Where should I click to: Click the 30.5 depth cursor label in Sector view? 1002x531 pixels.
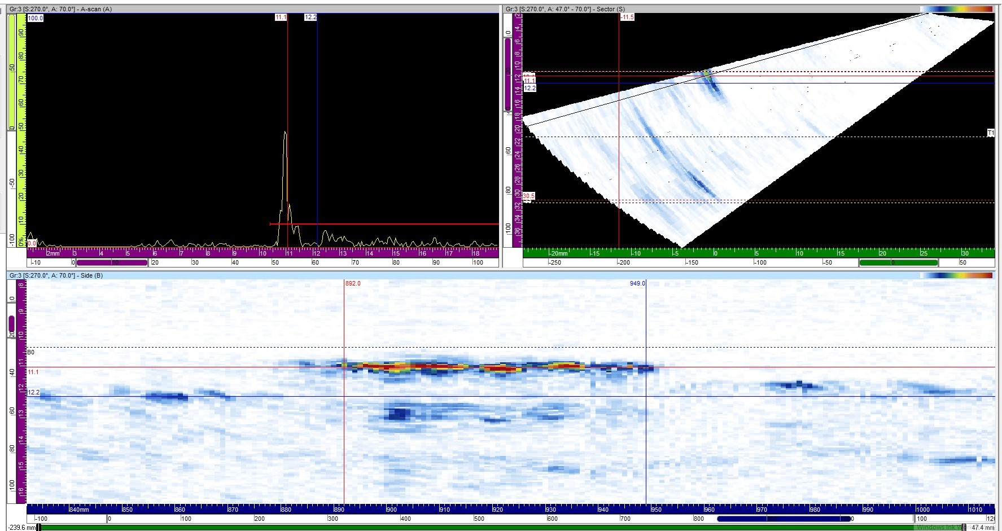click(x=528, y=196)
